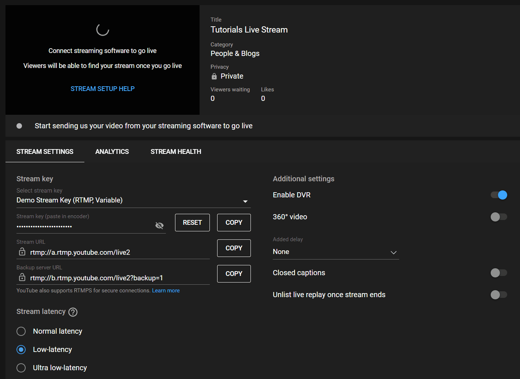Reset the stream key
Viewport: 520px width, 379px height.
point(192,222)
